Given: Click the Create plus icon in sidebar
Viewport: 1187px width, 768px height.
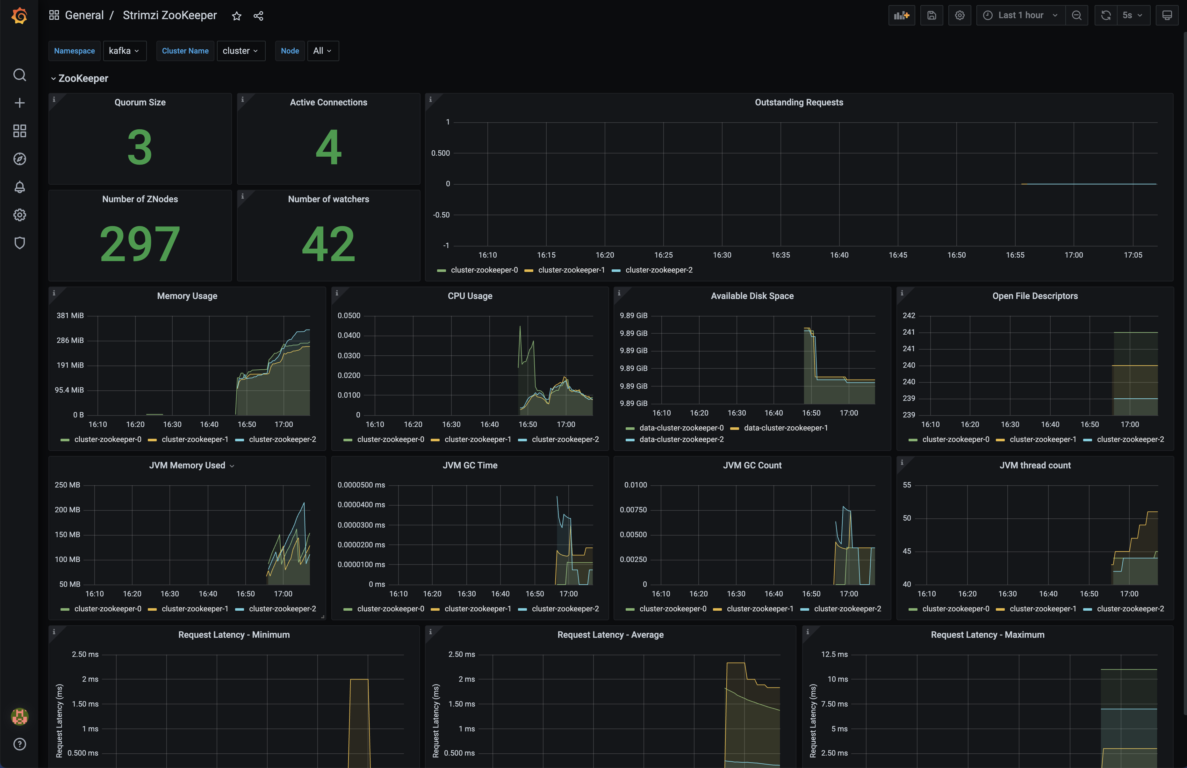Looking at the screenshot, I should [x=19, y=103].
